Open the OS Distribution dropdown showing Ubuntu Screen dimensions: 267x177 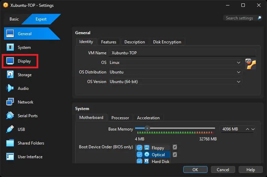point(176,72)
